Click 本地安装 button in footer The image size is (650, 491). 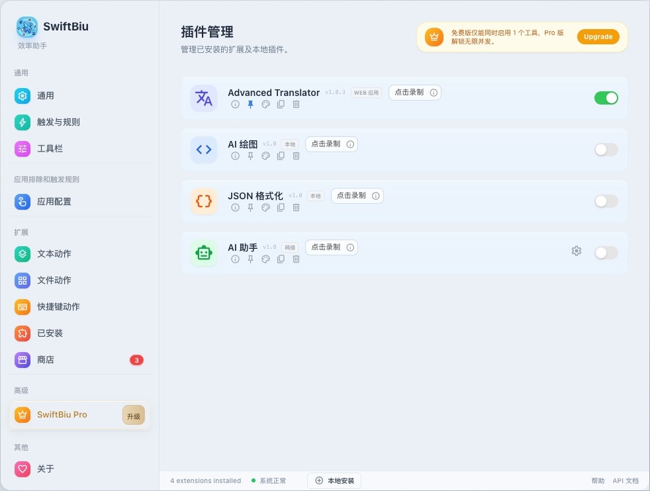334,480
